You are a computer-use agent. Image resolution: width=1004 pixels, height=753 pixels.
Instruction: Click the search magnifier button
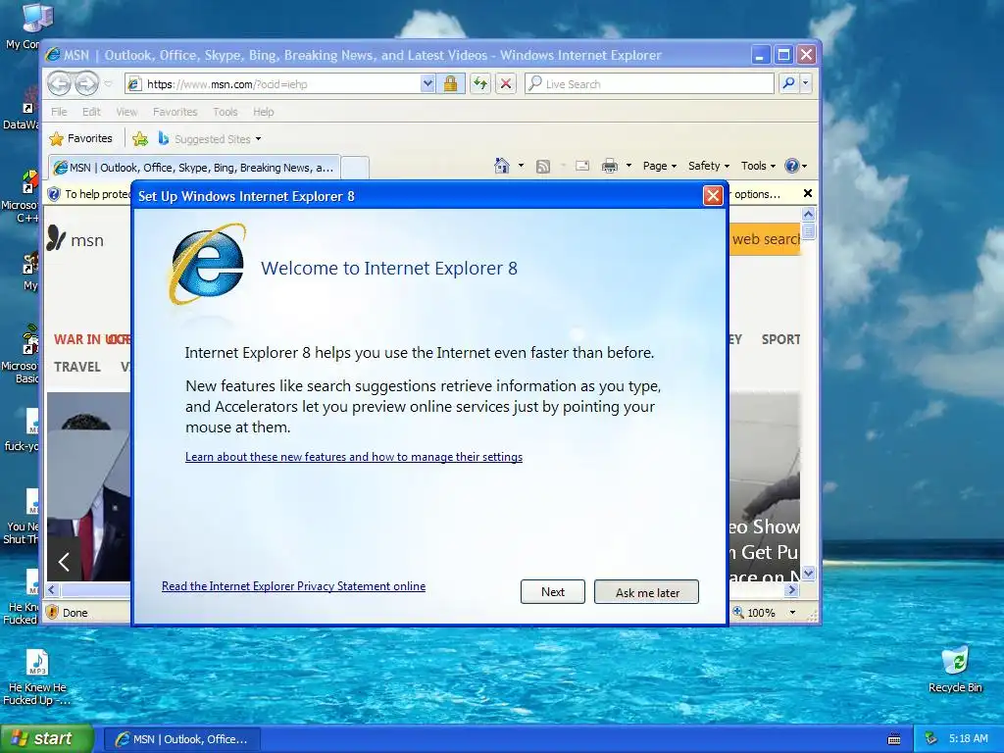789,83
